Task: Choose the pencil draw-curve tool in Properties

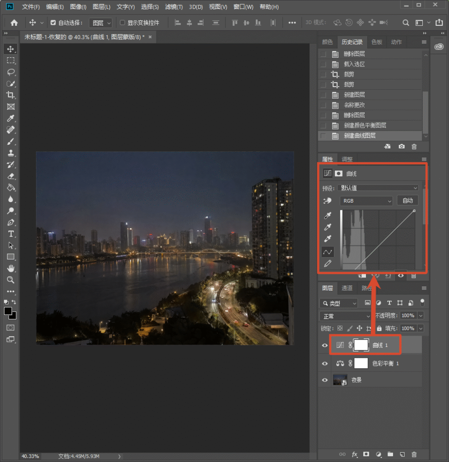Action: point(328,263)
